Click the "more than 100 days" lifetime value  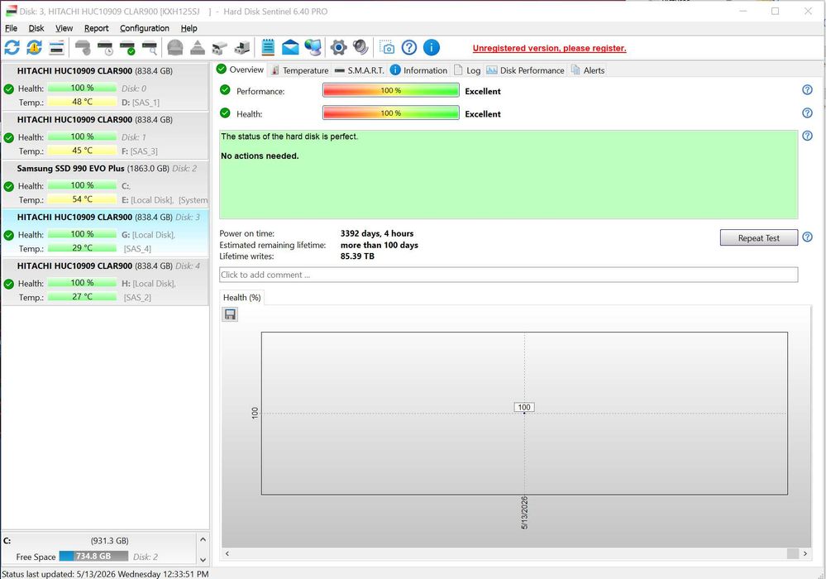point(380,245)
